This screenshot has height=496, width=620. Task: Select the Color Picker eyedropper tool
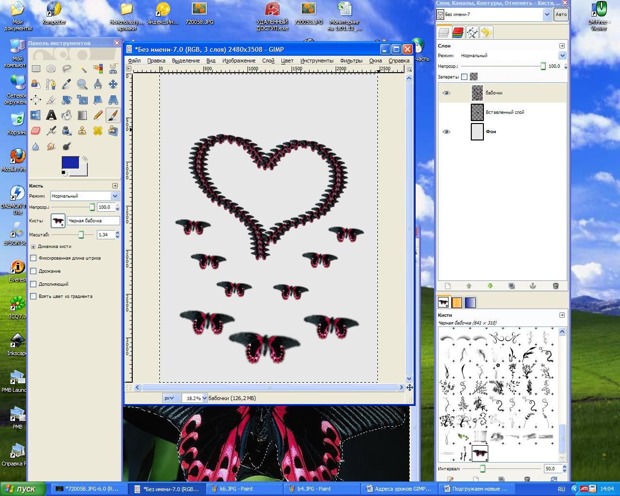[67, 84]
